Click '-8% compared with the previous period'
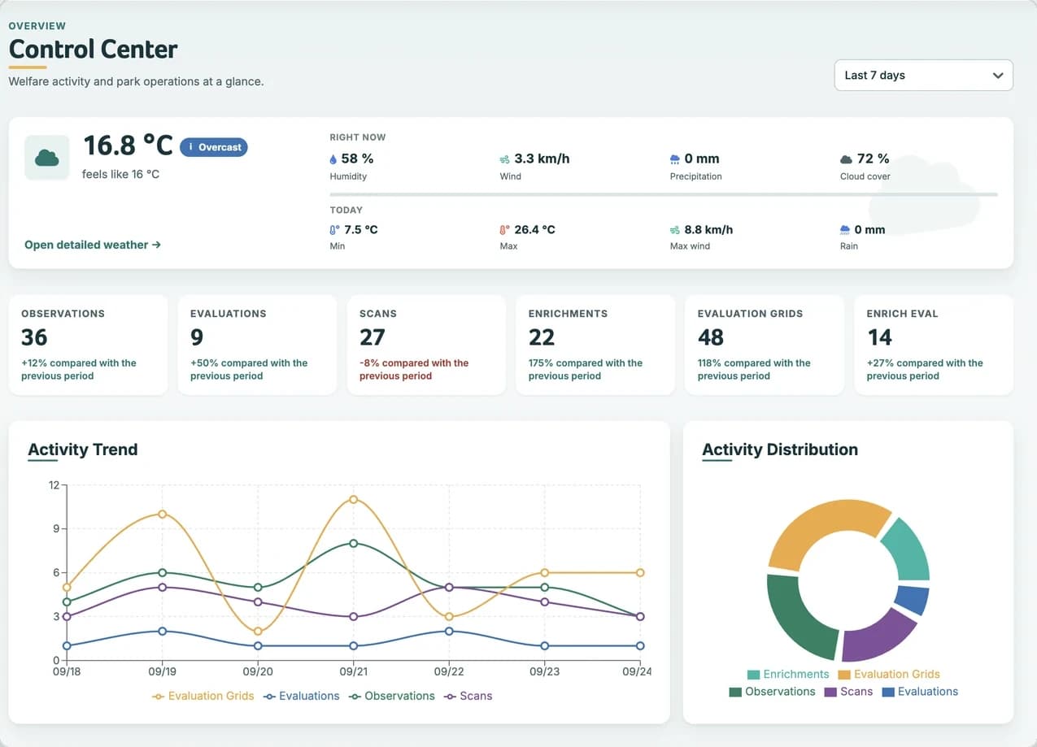Screen dimensions: 1037x747 pos(414,369)
